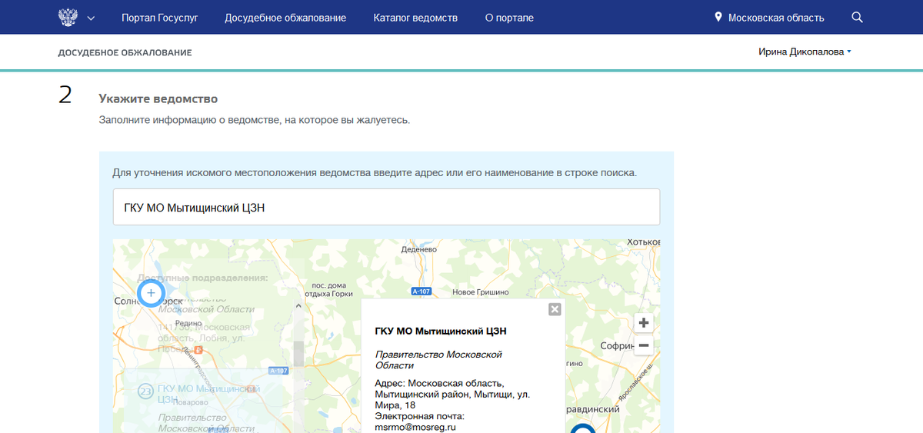Click the Укажите ведомство step heading

[158, 98]
